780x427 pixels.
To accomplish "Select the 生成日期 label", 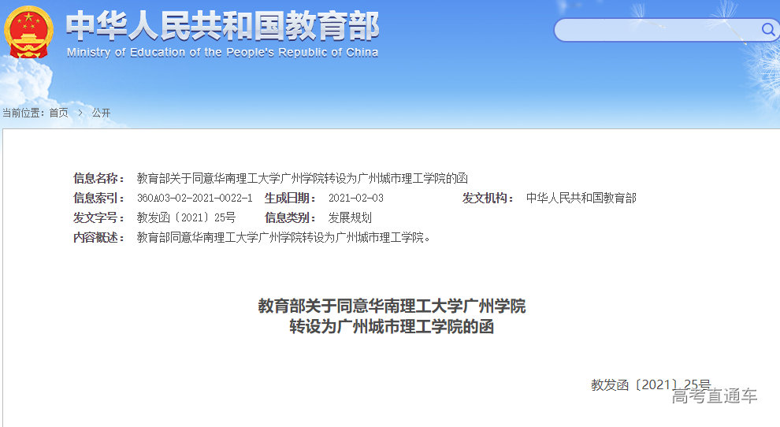I will [290, 198].
